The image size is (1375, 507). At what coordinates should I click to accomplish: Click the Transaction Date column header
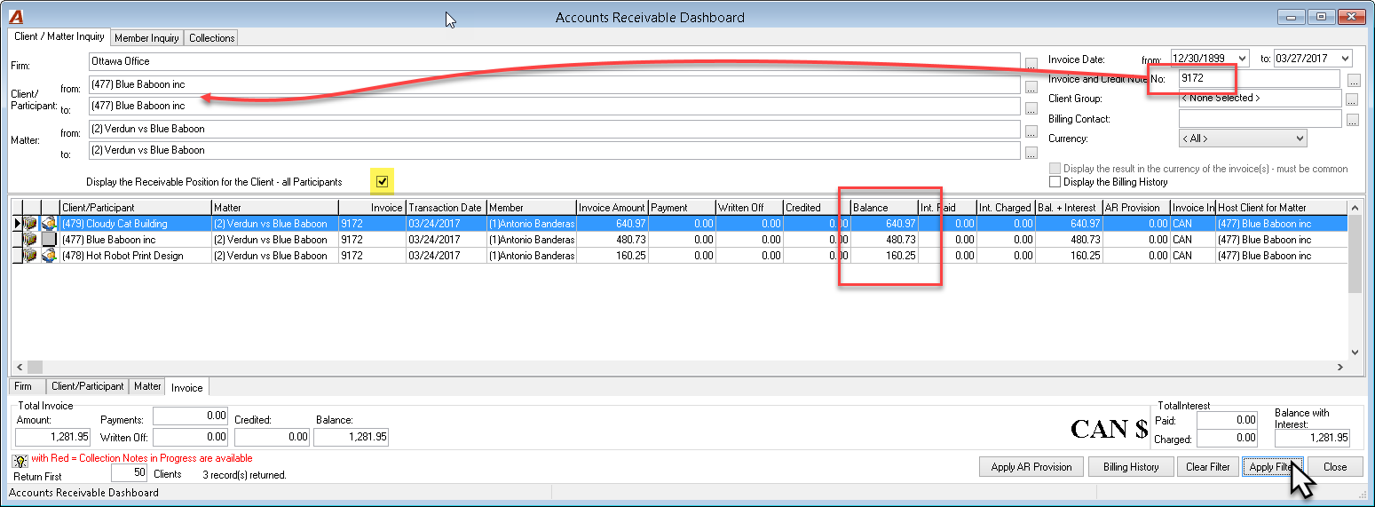pyautogui.click(x=446, y=208)
